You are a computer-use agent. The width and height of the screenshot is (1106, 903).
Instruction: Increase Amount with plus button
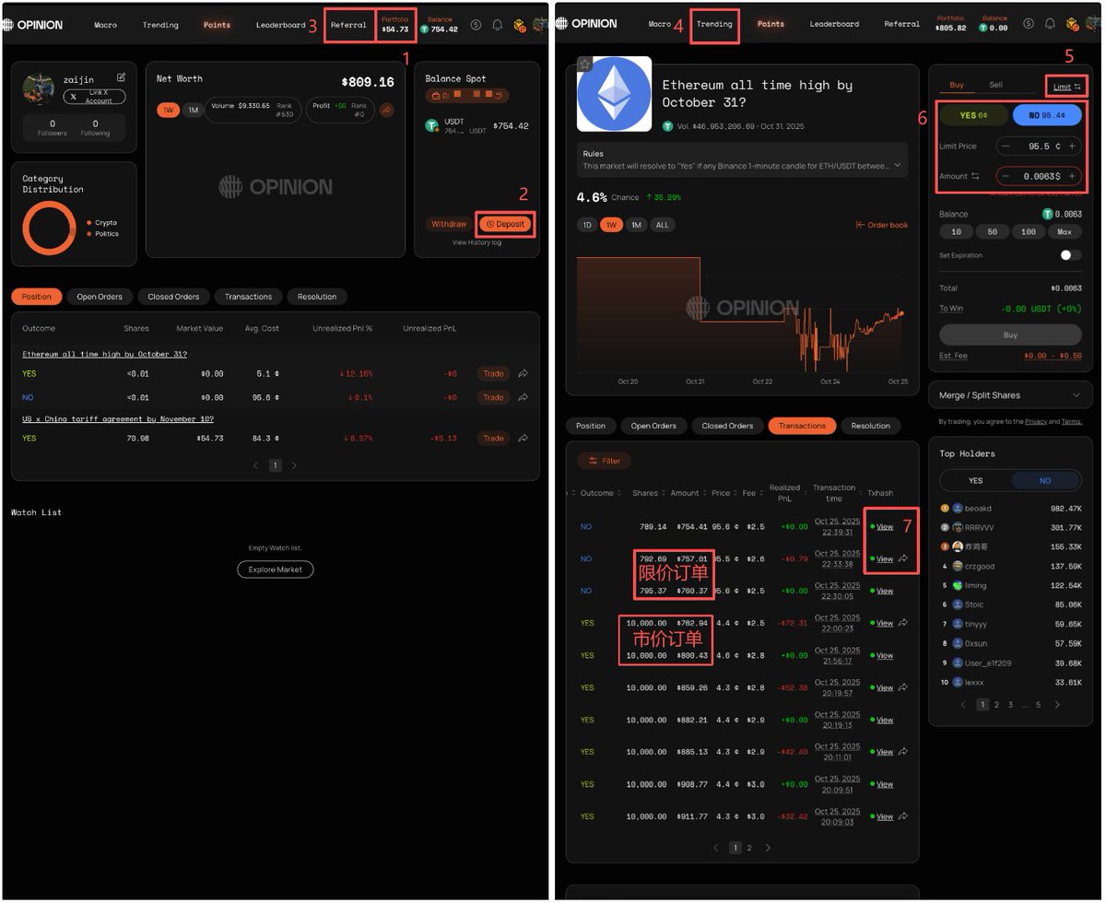tap(1072, 176)
